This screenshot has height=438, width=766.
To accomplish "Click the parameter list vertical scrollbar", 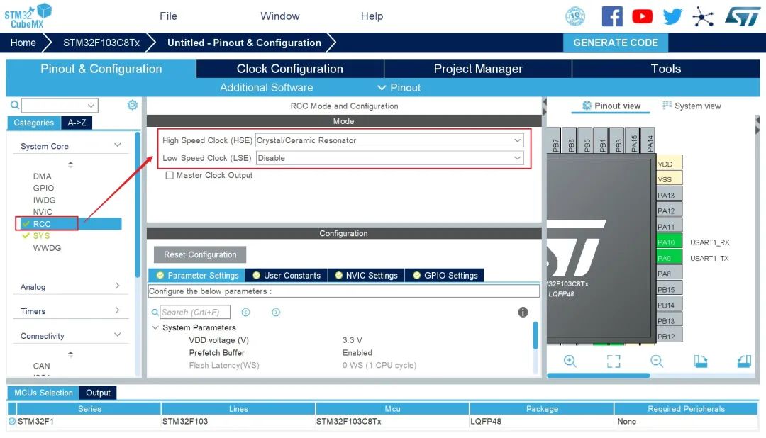I will (535, 335).
